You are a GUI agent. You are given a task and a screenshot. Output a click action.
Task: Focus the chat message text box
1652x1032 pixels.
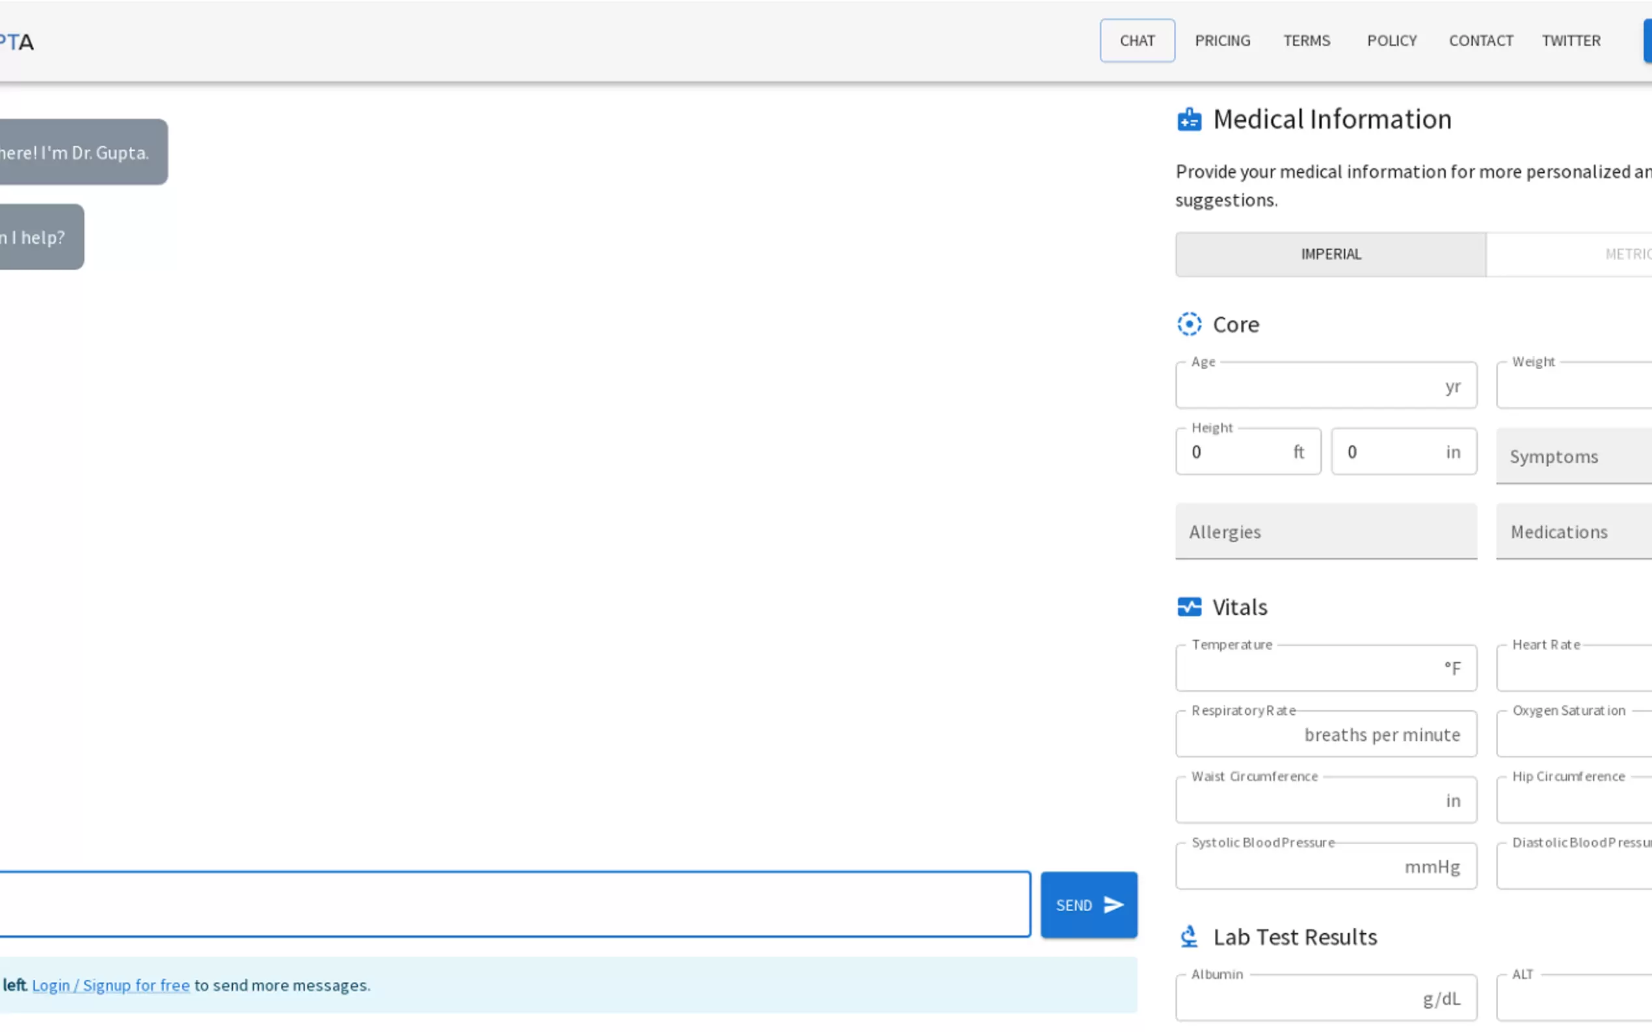513,905
